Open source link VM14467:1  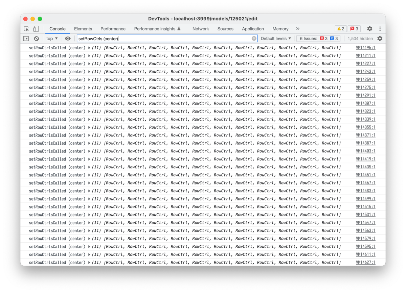365,183
